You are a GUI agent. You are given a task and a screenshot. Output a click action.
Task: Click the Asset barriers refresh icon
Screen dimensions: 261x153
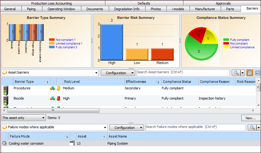pos(5,72)
